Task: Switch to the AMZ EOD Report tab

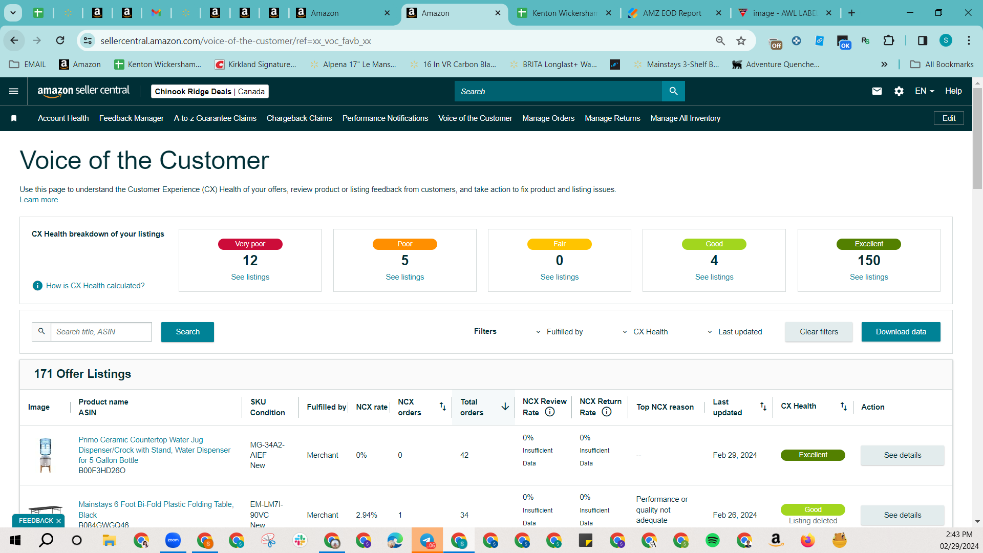Action: pos(672,13)
